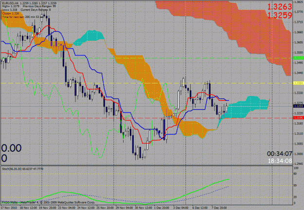Image resolution: width=304 pixels, height=210 pixels.
Task: Click the "17 Nov 2010" time axis label
Action: point(9,208)
